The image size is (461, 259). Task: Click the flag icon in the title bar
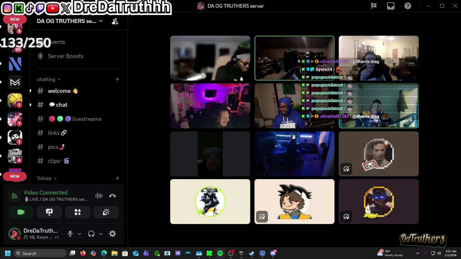click(x=374, y=6)
